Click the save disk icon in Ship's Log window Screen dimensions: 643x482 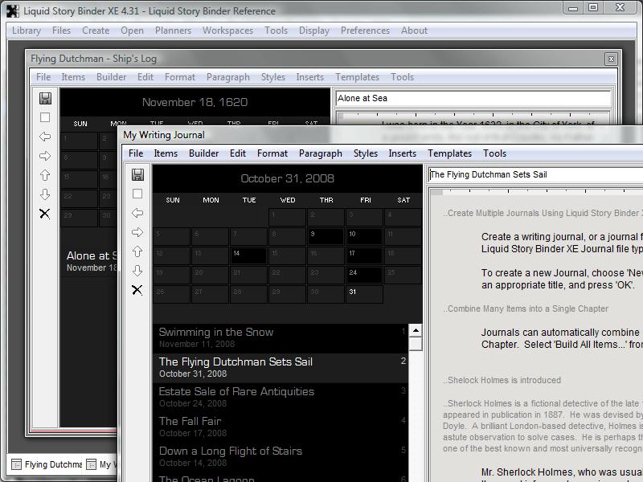point(45,98)
